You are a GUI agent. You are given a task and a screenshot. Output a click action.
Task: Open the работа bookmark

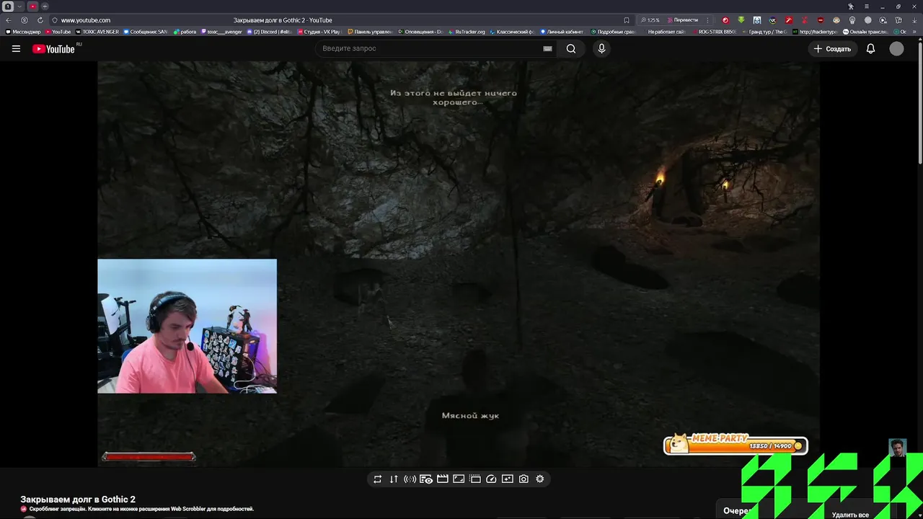click(185, 32)
